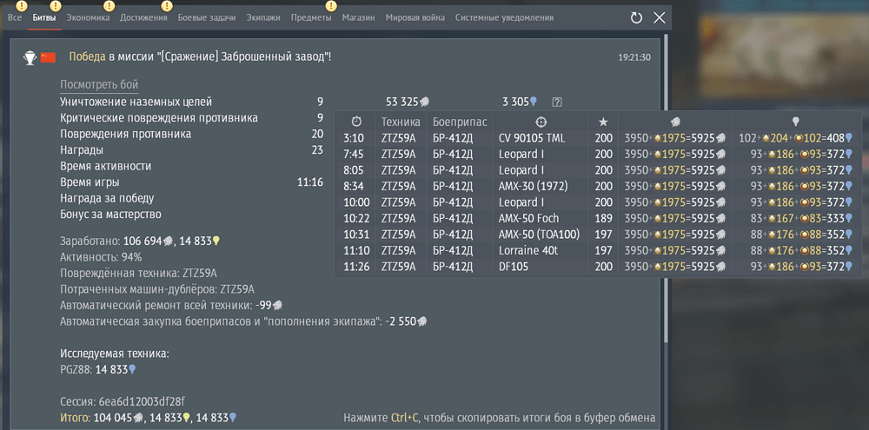Click the victory trophy icon
869x430 pixels.
30,57
